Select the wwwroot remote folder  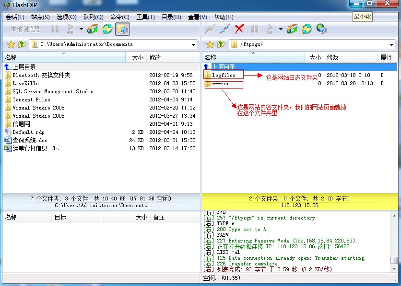[x=222, y=84]
